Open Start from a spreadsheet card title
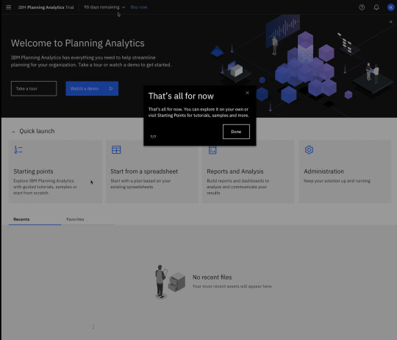The width and height of the screenshot is (397, 340). 144,171
